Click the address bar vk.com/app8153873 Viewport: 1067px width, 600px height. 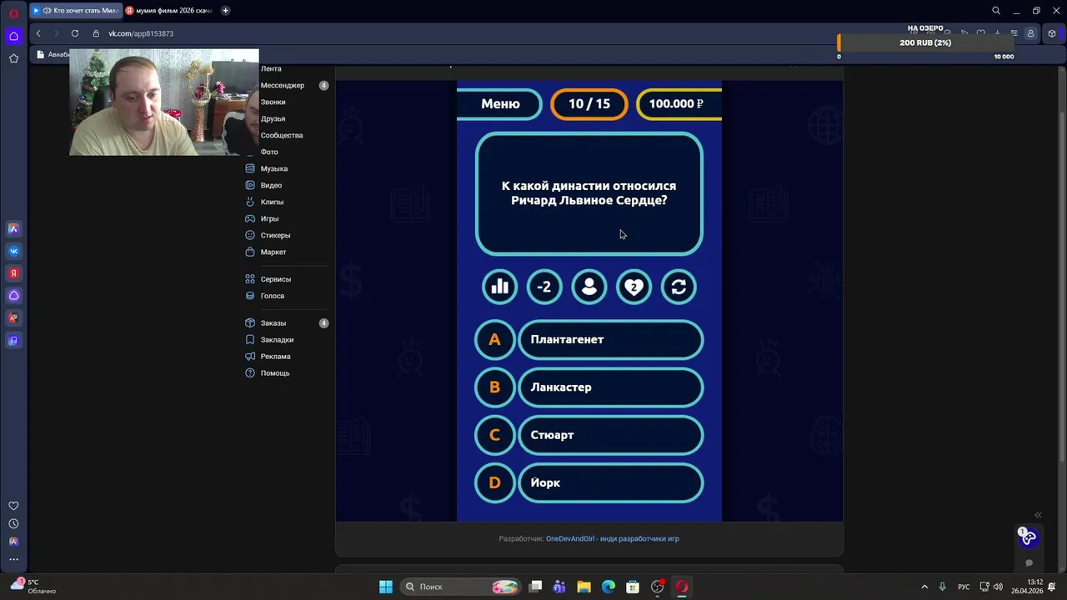pyautogui.click(x=141, y=33)
